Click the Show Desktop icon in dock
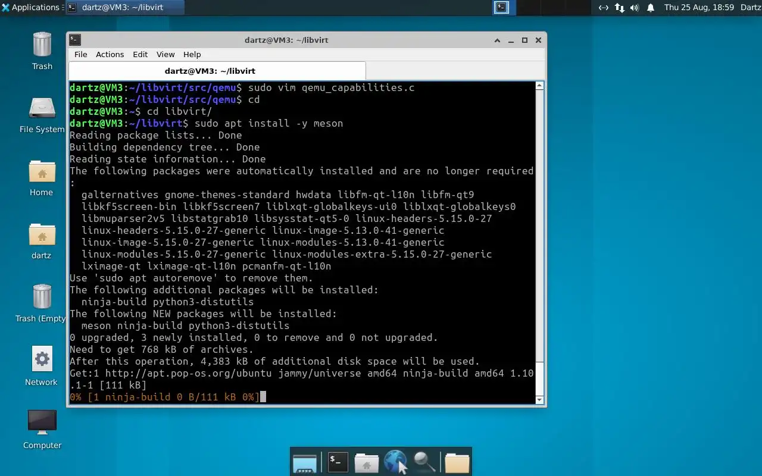The image size is (762, 476). (305, 462)
